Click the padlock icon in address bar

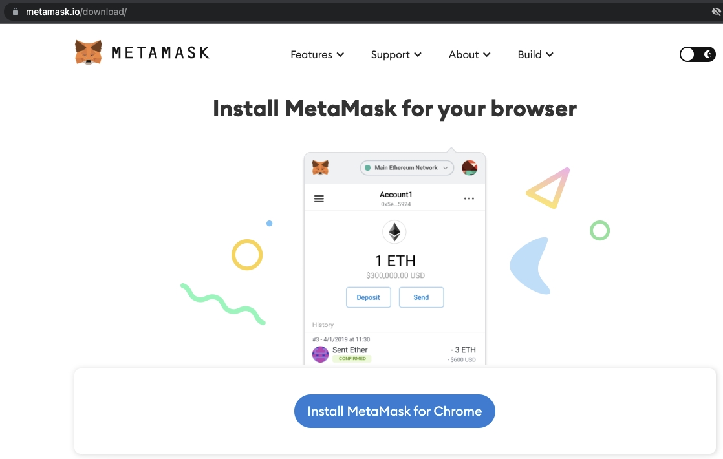click(x=16, y=12)
